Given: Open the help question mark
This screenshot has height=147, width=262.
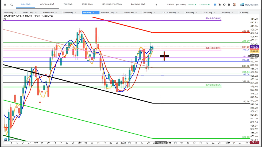Looking at the screenshot, I should coord(229,5).
